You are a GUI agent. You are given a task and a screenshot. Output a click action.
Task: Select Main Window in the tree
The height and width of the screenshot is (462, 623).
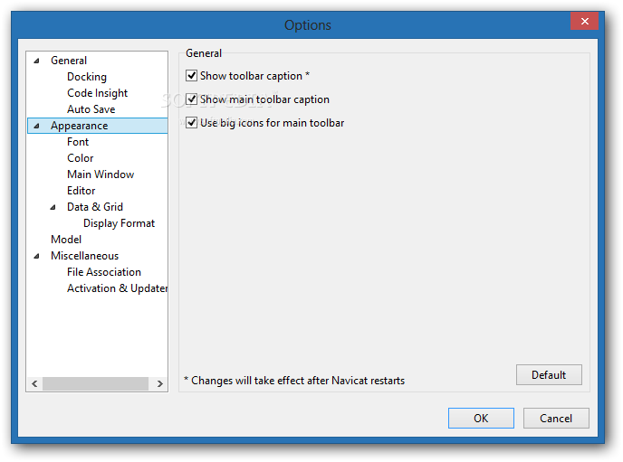click(101, 174)
